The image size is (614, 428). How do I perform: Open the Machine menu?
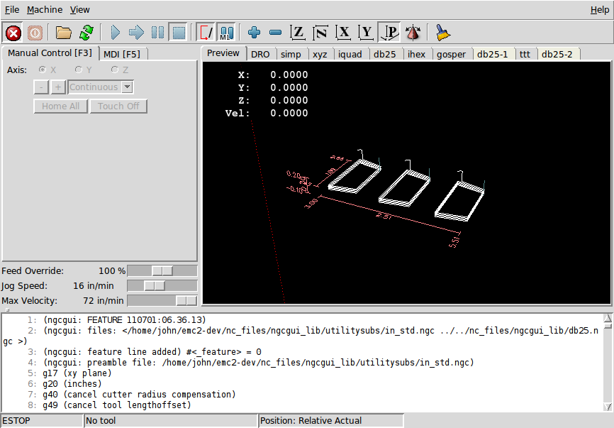44,9
